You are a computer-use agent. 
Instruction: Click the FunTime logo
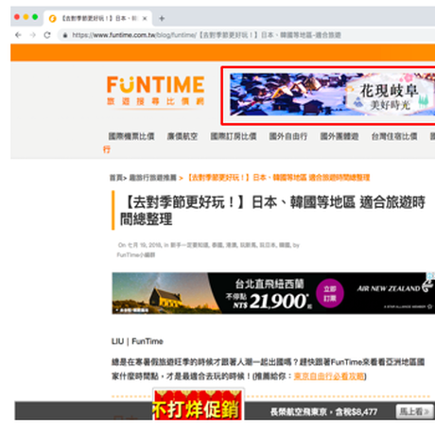click(x=155, y=91)
